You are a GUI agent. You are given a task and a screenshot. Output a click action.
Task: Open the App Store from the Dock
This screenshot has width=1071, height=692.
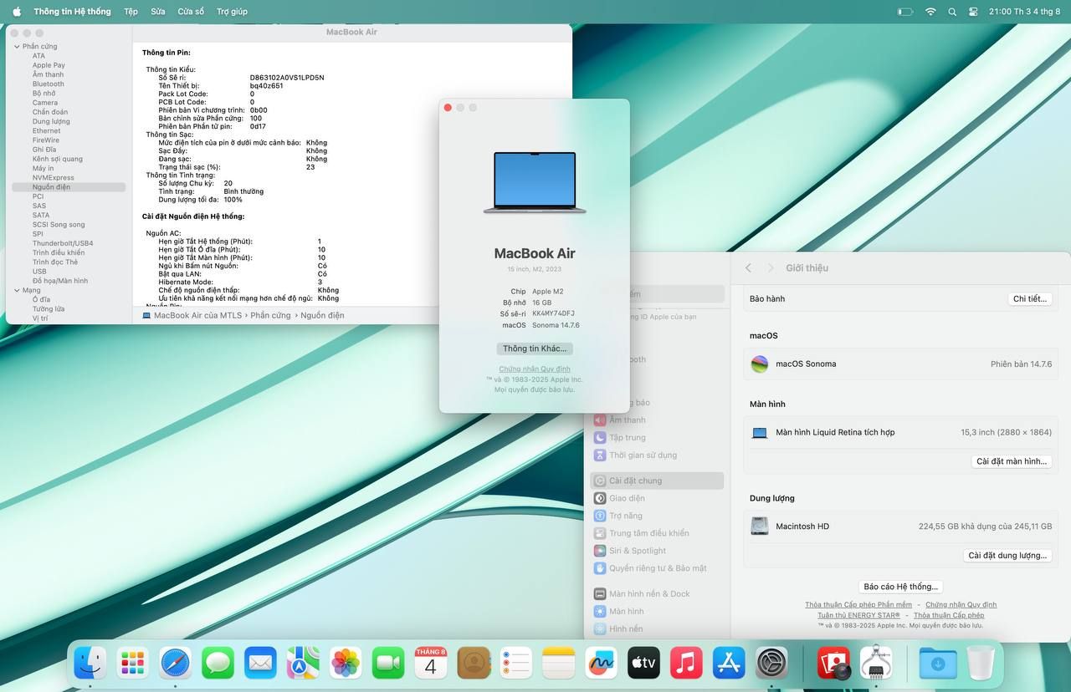(729, 664)
